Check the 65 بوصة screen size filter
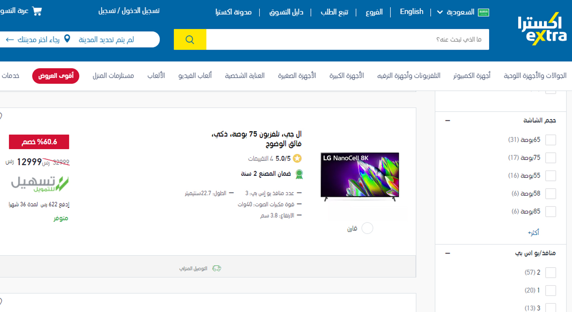 551,140
